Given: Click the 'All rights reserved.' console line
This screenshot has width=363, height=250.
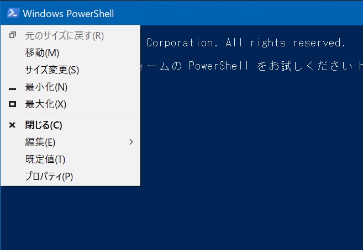Looking at the screenshot, I should pyautogui.click(x=286, y=43).
